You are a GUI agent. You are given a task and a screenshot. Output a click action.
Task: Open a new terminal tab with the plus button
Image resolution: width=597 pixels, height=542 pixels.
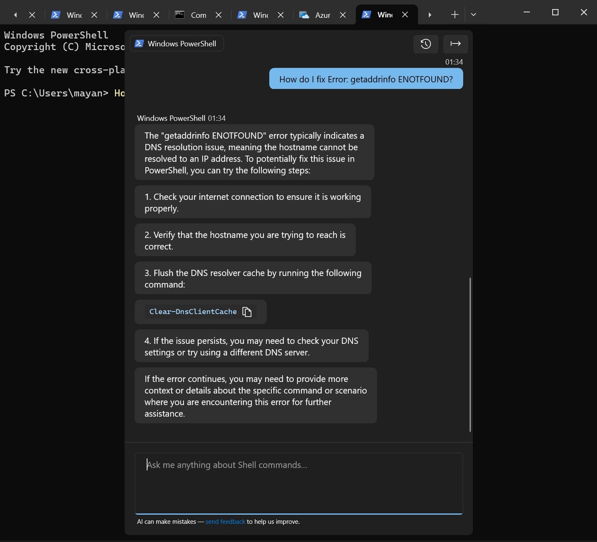point(454,14)
